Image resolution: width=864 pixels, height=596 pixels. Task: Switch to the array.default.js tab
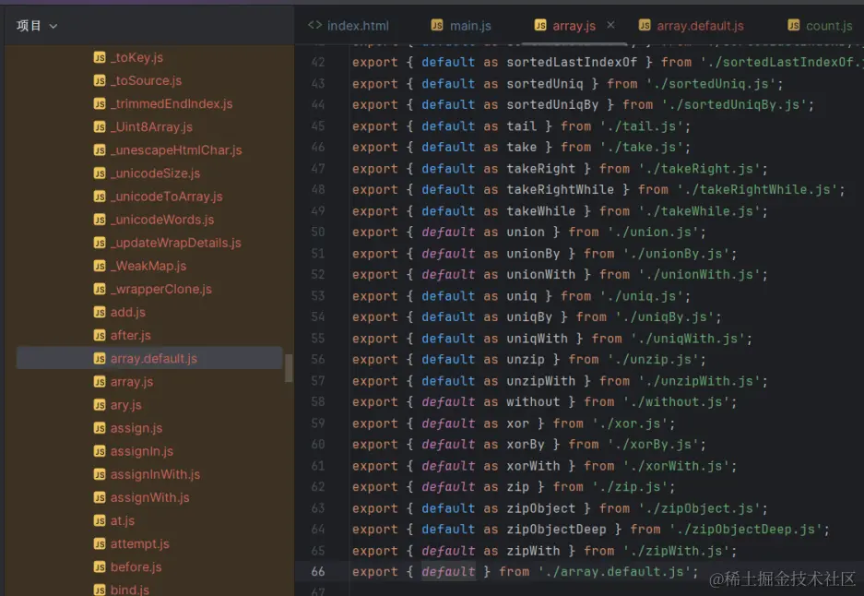coord(691,25)
